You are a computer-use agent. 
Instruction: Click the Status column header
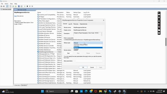click(68, 13)
